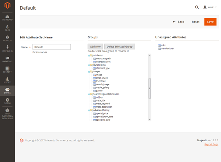221x162 pixels.
Task: Select the manufacturer unassigned attribute
Action: tap(167, 48)
